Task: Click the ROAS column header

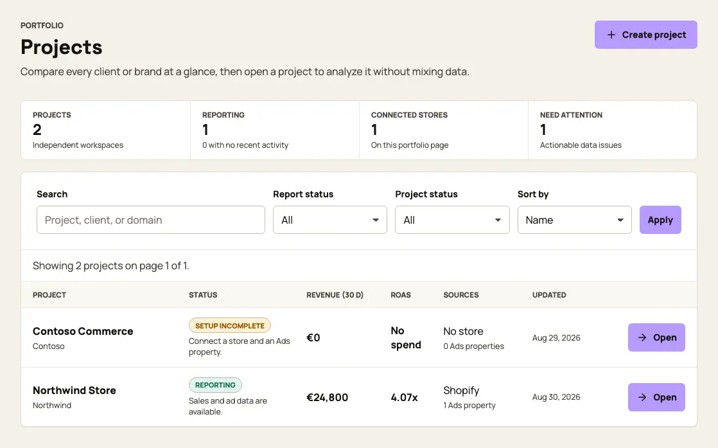Action: point(401,295)
